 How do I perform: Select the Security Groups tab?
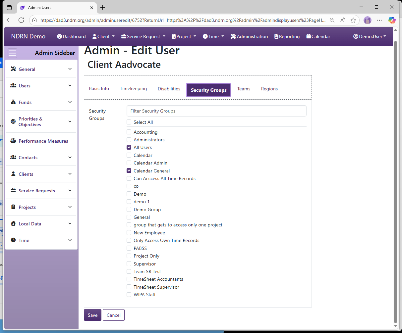(209, 90)
